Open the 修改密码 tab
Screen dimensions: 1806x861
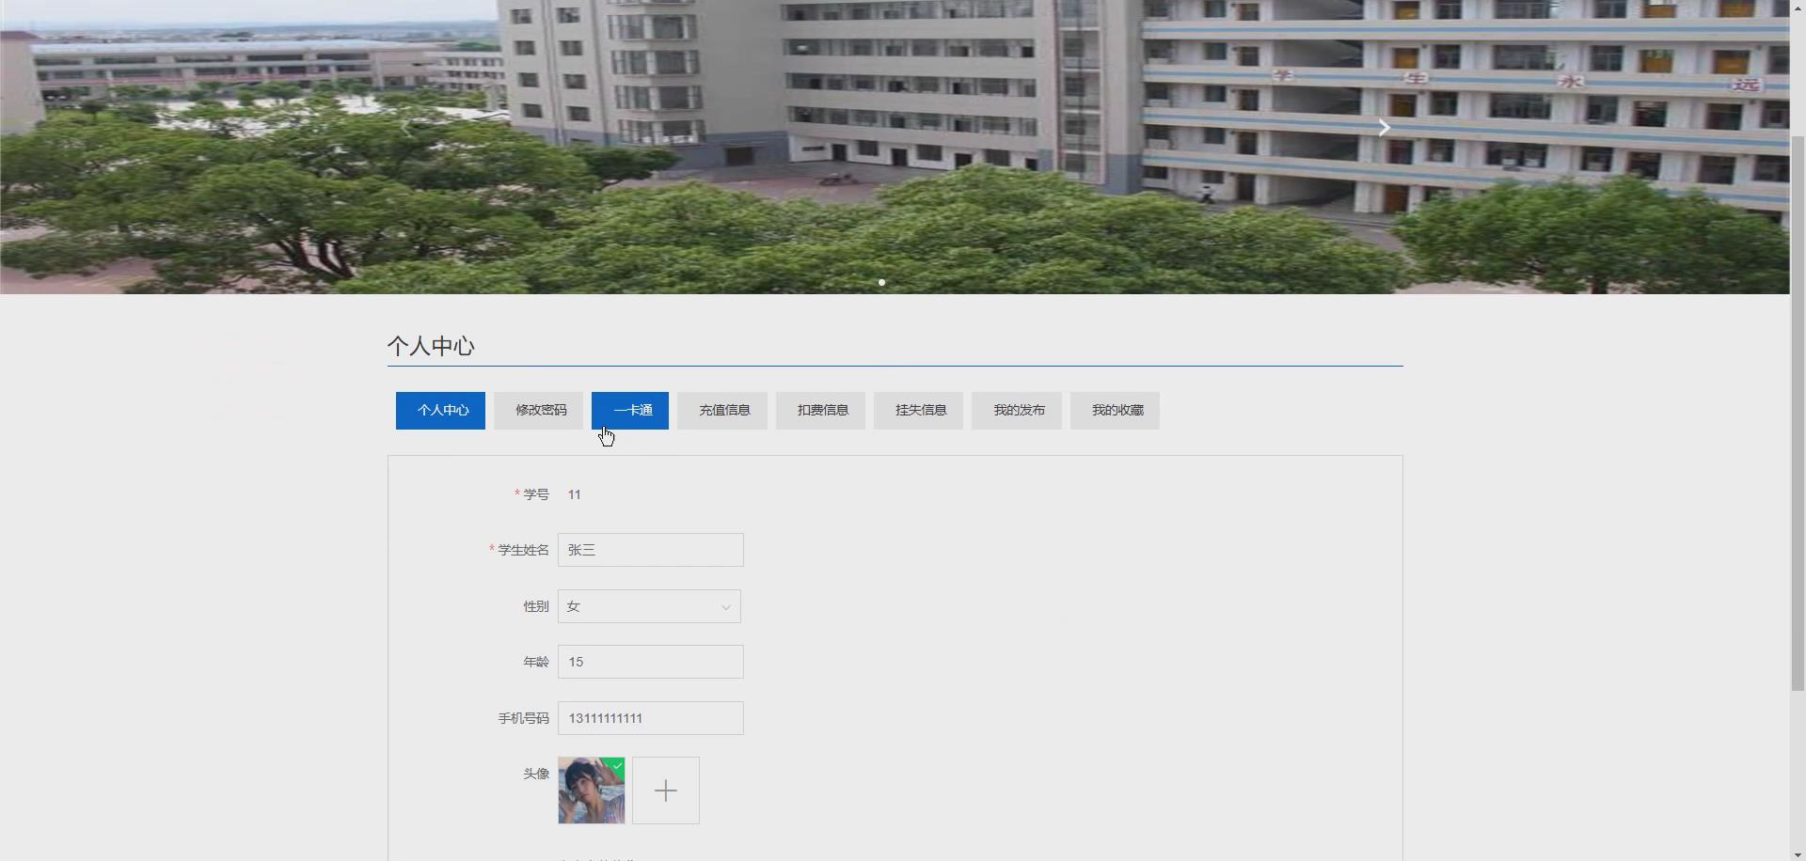(538, 410)
